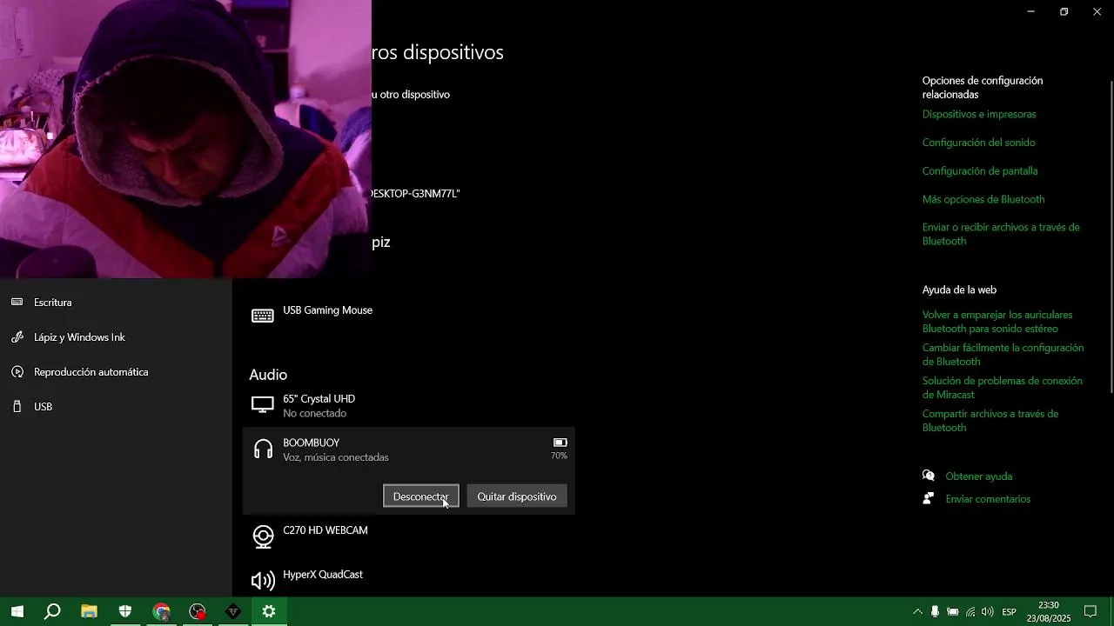Click the BOOMBUOY battery level icon
The height and width of the screenshot is (626, 1114).
[560, 443]
